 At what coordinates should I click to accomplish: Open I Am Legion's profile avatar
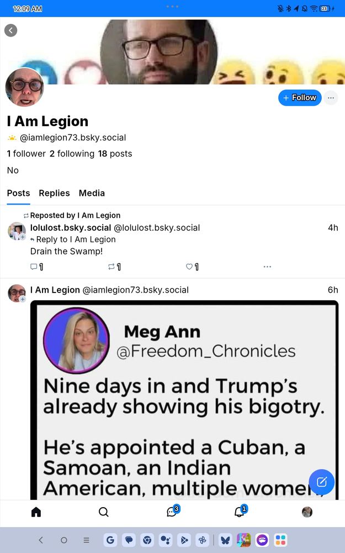25,87
